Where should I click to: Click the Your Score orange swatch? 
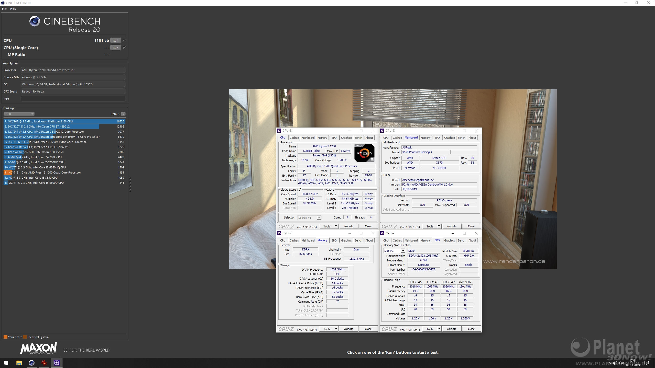tap(5, 337)
